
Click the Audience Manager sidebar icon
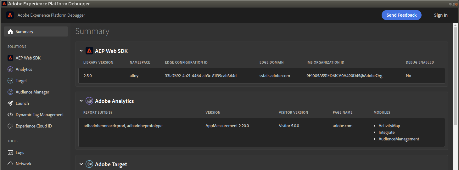click(10, 92)
